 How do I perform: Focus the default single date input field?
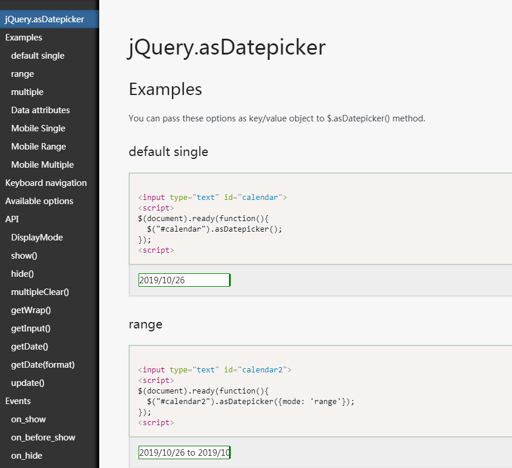184,280
